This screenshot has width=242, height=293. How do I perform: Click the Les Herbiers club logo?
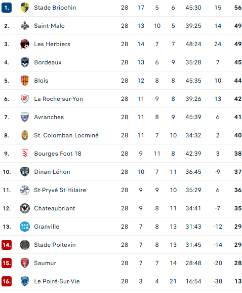click(25, 44)
